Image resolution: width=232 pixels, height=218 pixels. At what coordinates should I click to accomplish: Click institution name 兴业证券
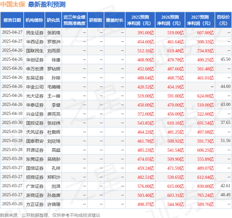(x=35, y=114)
